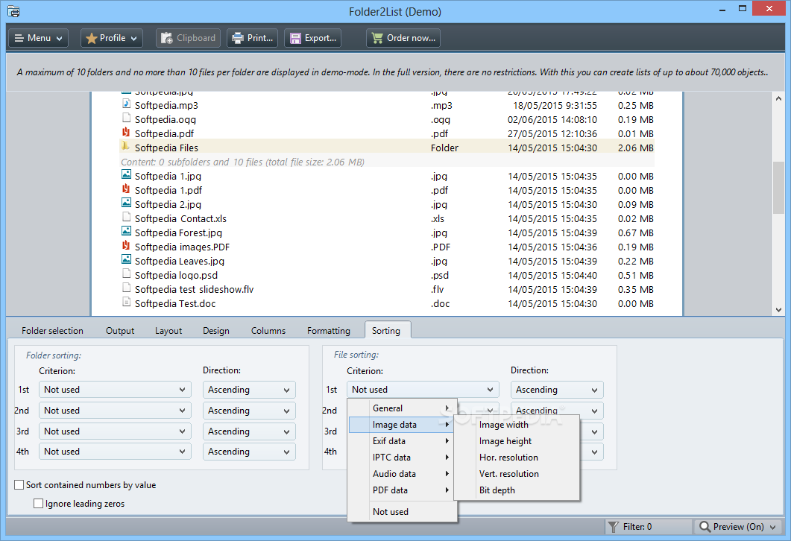Image resolution: width=791 pixels, height=541 pixels.
Task: Click the mp3 icon next to Softpedia.mp3
Action: [126, 104]
